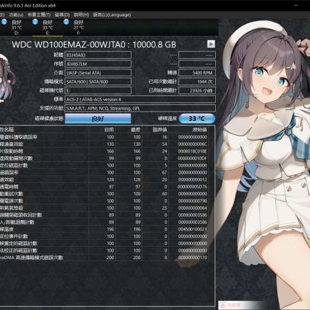Click the 最差 column header
The width and height of the screenshot is (310, 310).
(136, 130)
